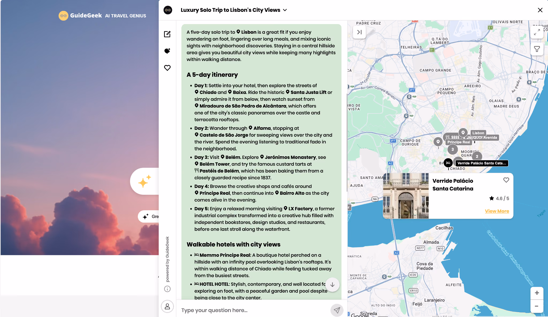Open the sparkle chat bubble sidebar icon
The height and width of the screenshot is (317, 548).
tap(167, 51)
